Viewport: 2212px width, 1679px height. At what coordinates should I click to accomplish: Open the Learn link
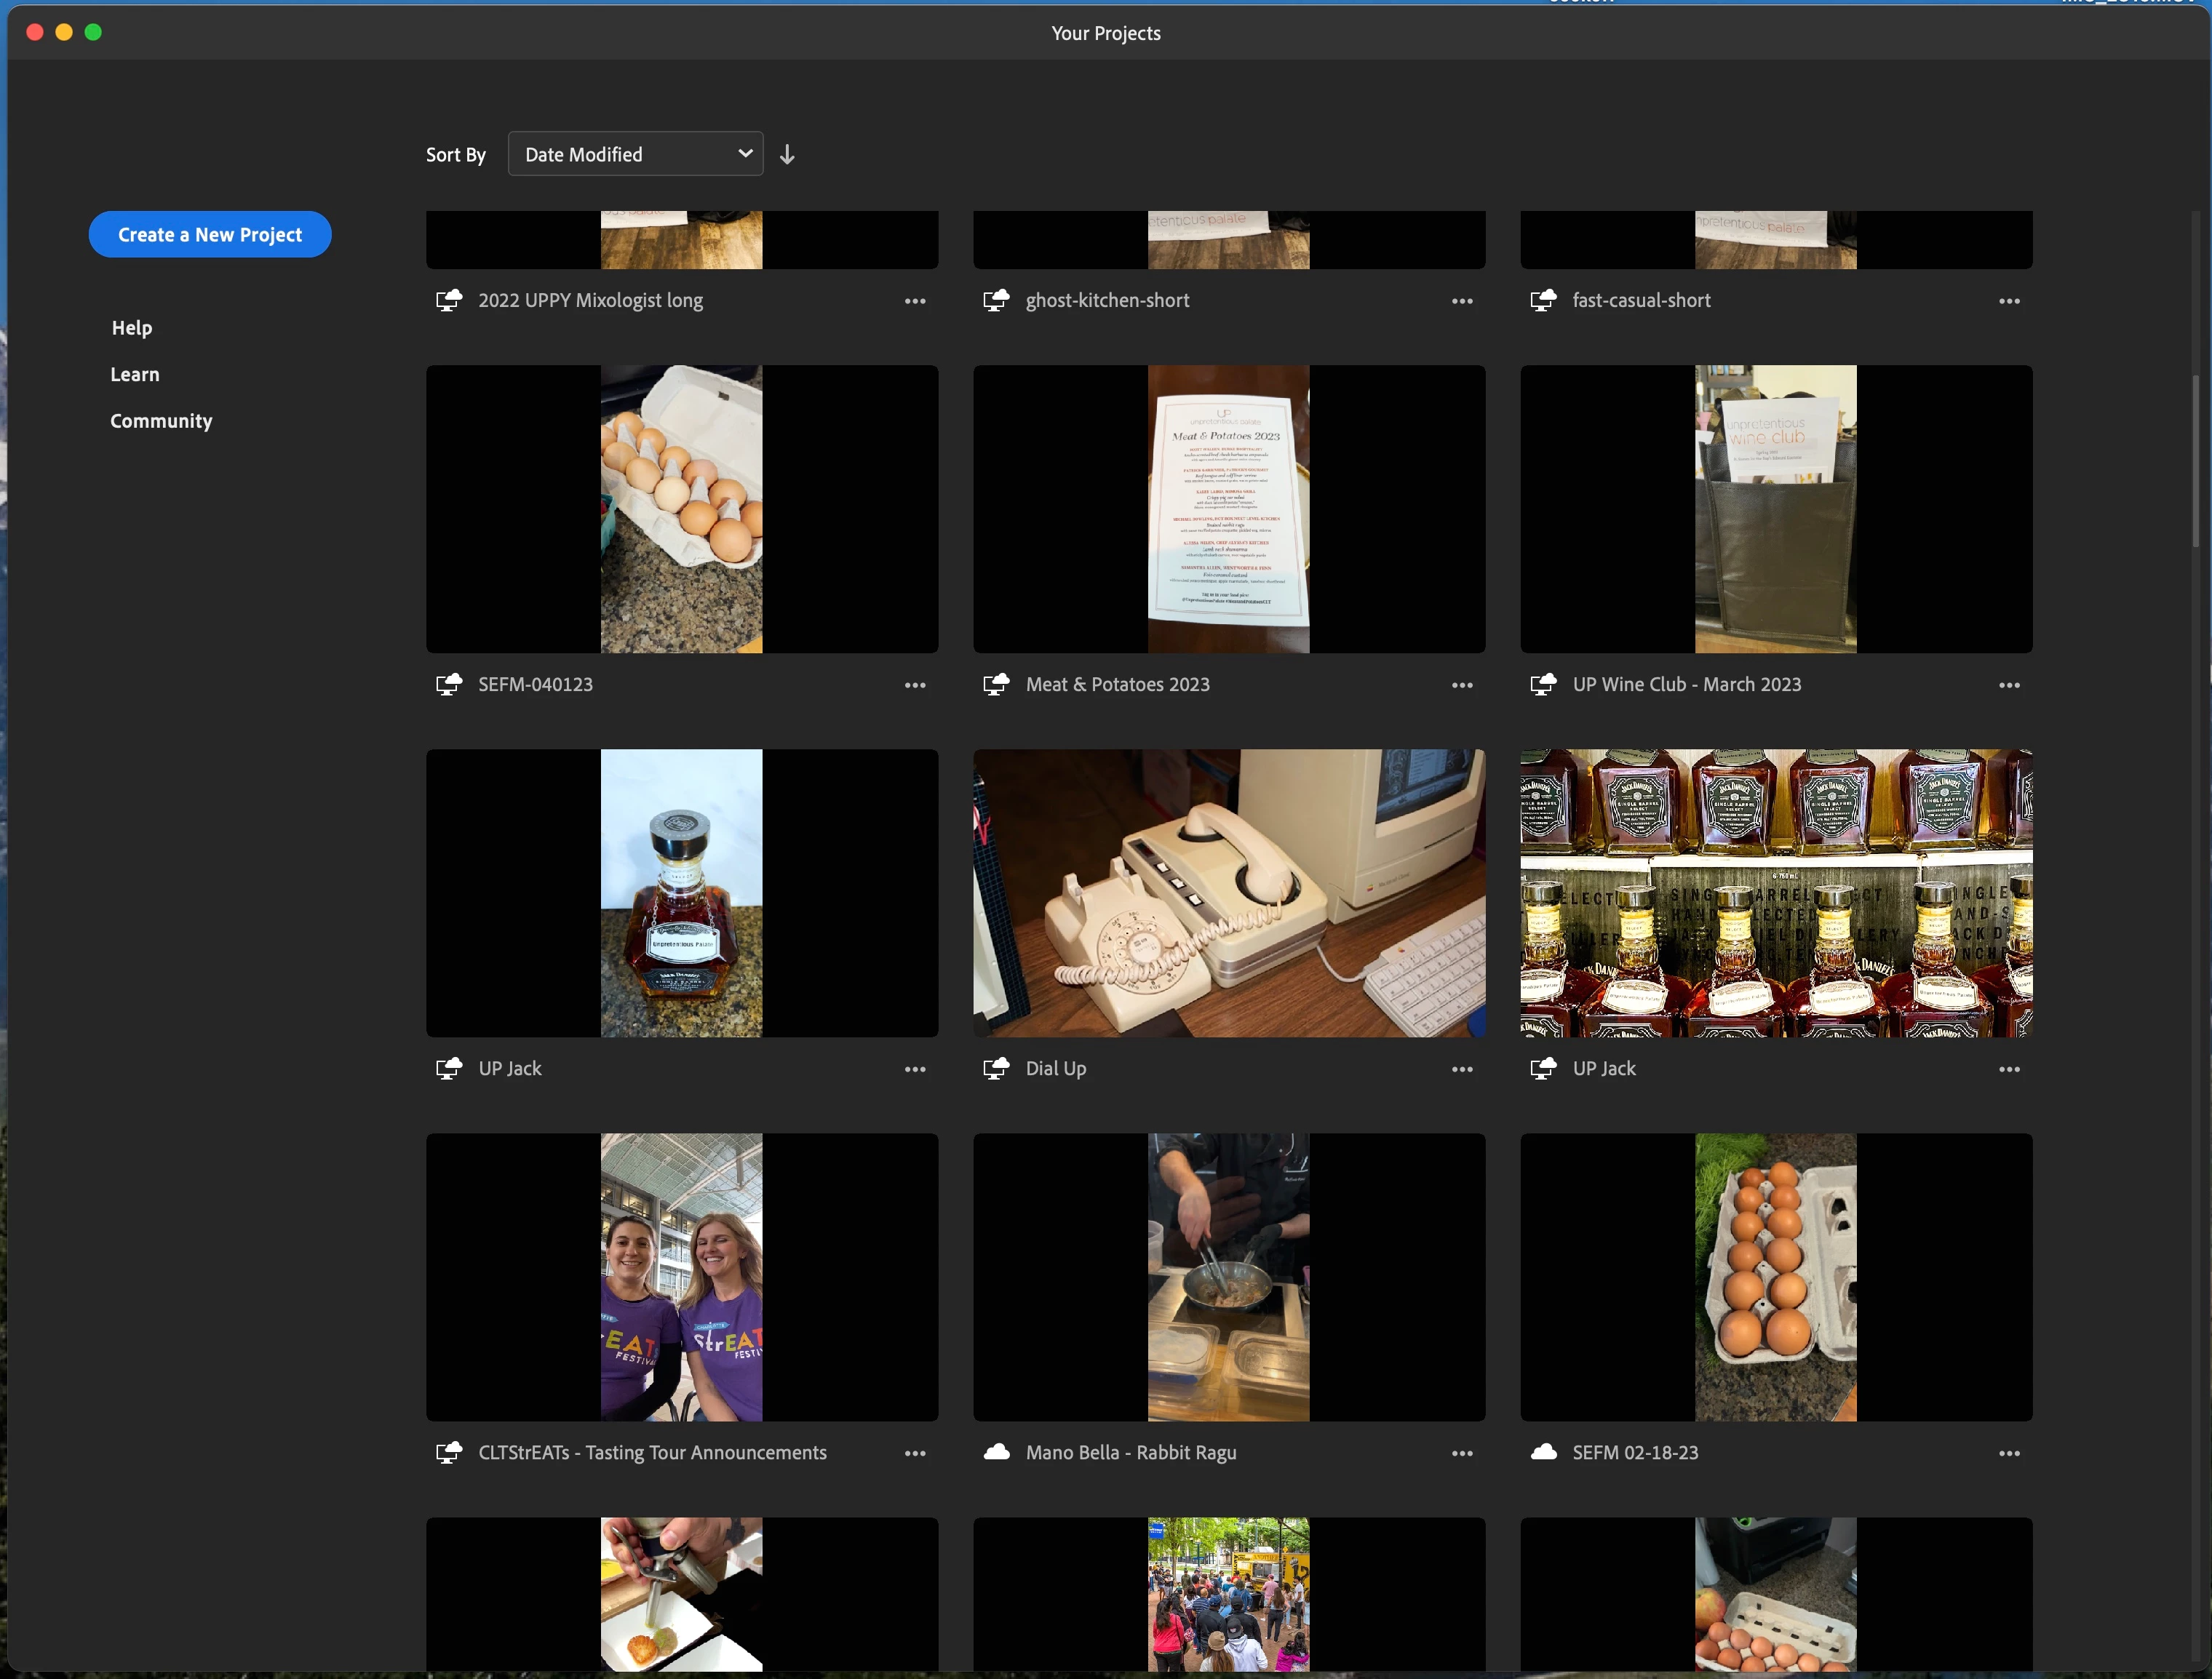pyautogui.click(x=135, y=374)
